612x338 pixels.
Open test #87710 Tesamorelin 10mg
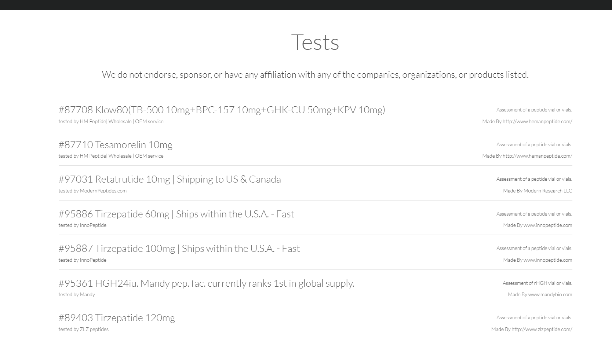click(115, 144)
